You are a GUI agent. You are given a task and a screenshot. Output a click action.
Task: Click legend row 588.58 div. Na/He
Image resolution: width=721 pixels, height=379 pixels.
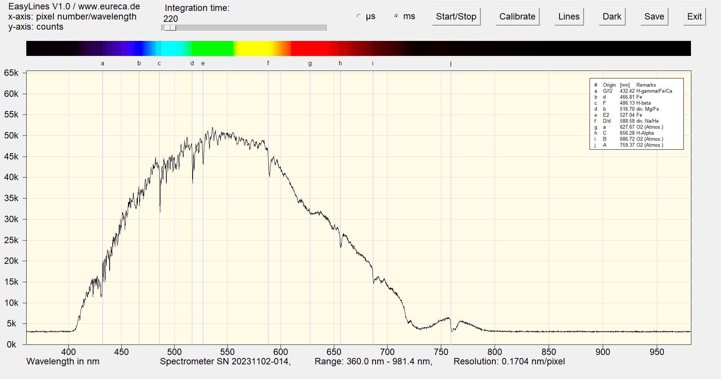626,121
